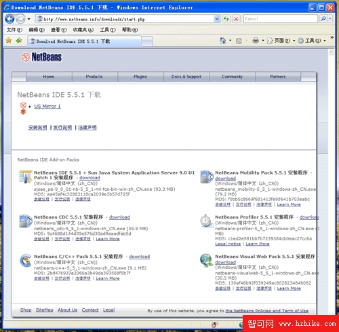Viewport: 339px width, 332px height.
Task: Click the C/C++ Pack icon
Action: 26,261
